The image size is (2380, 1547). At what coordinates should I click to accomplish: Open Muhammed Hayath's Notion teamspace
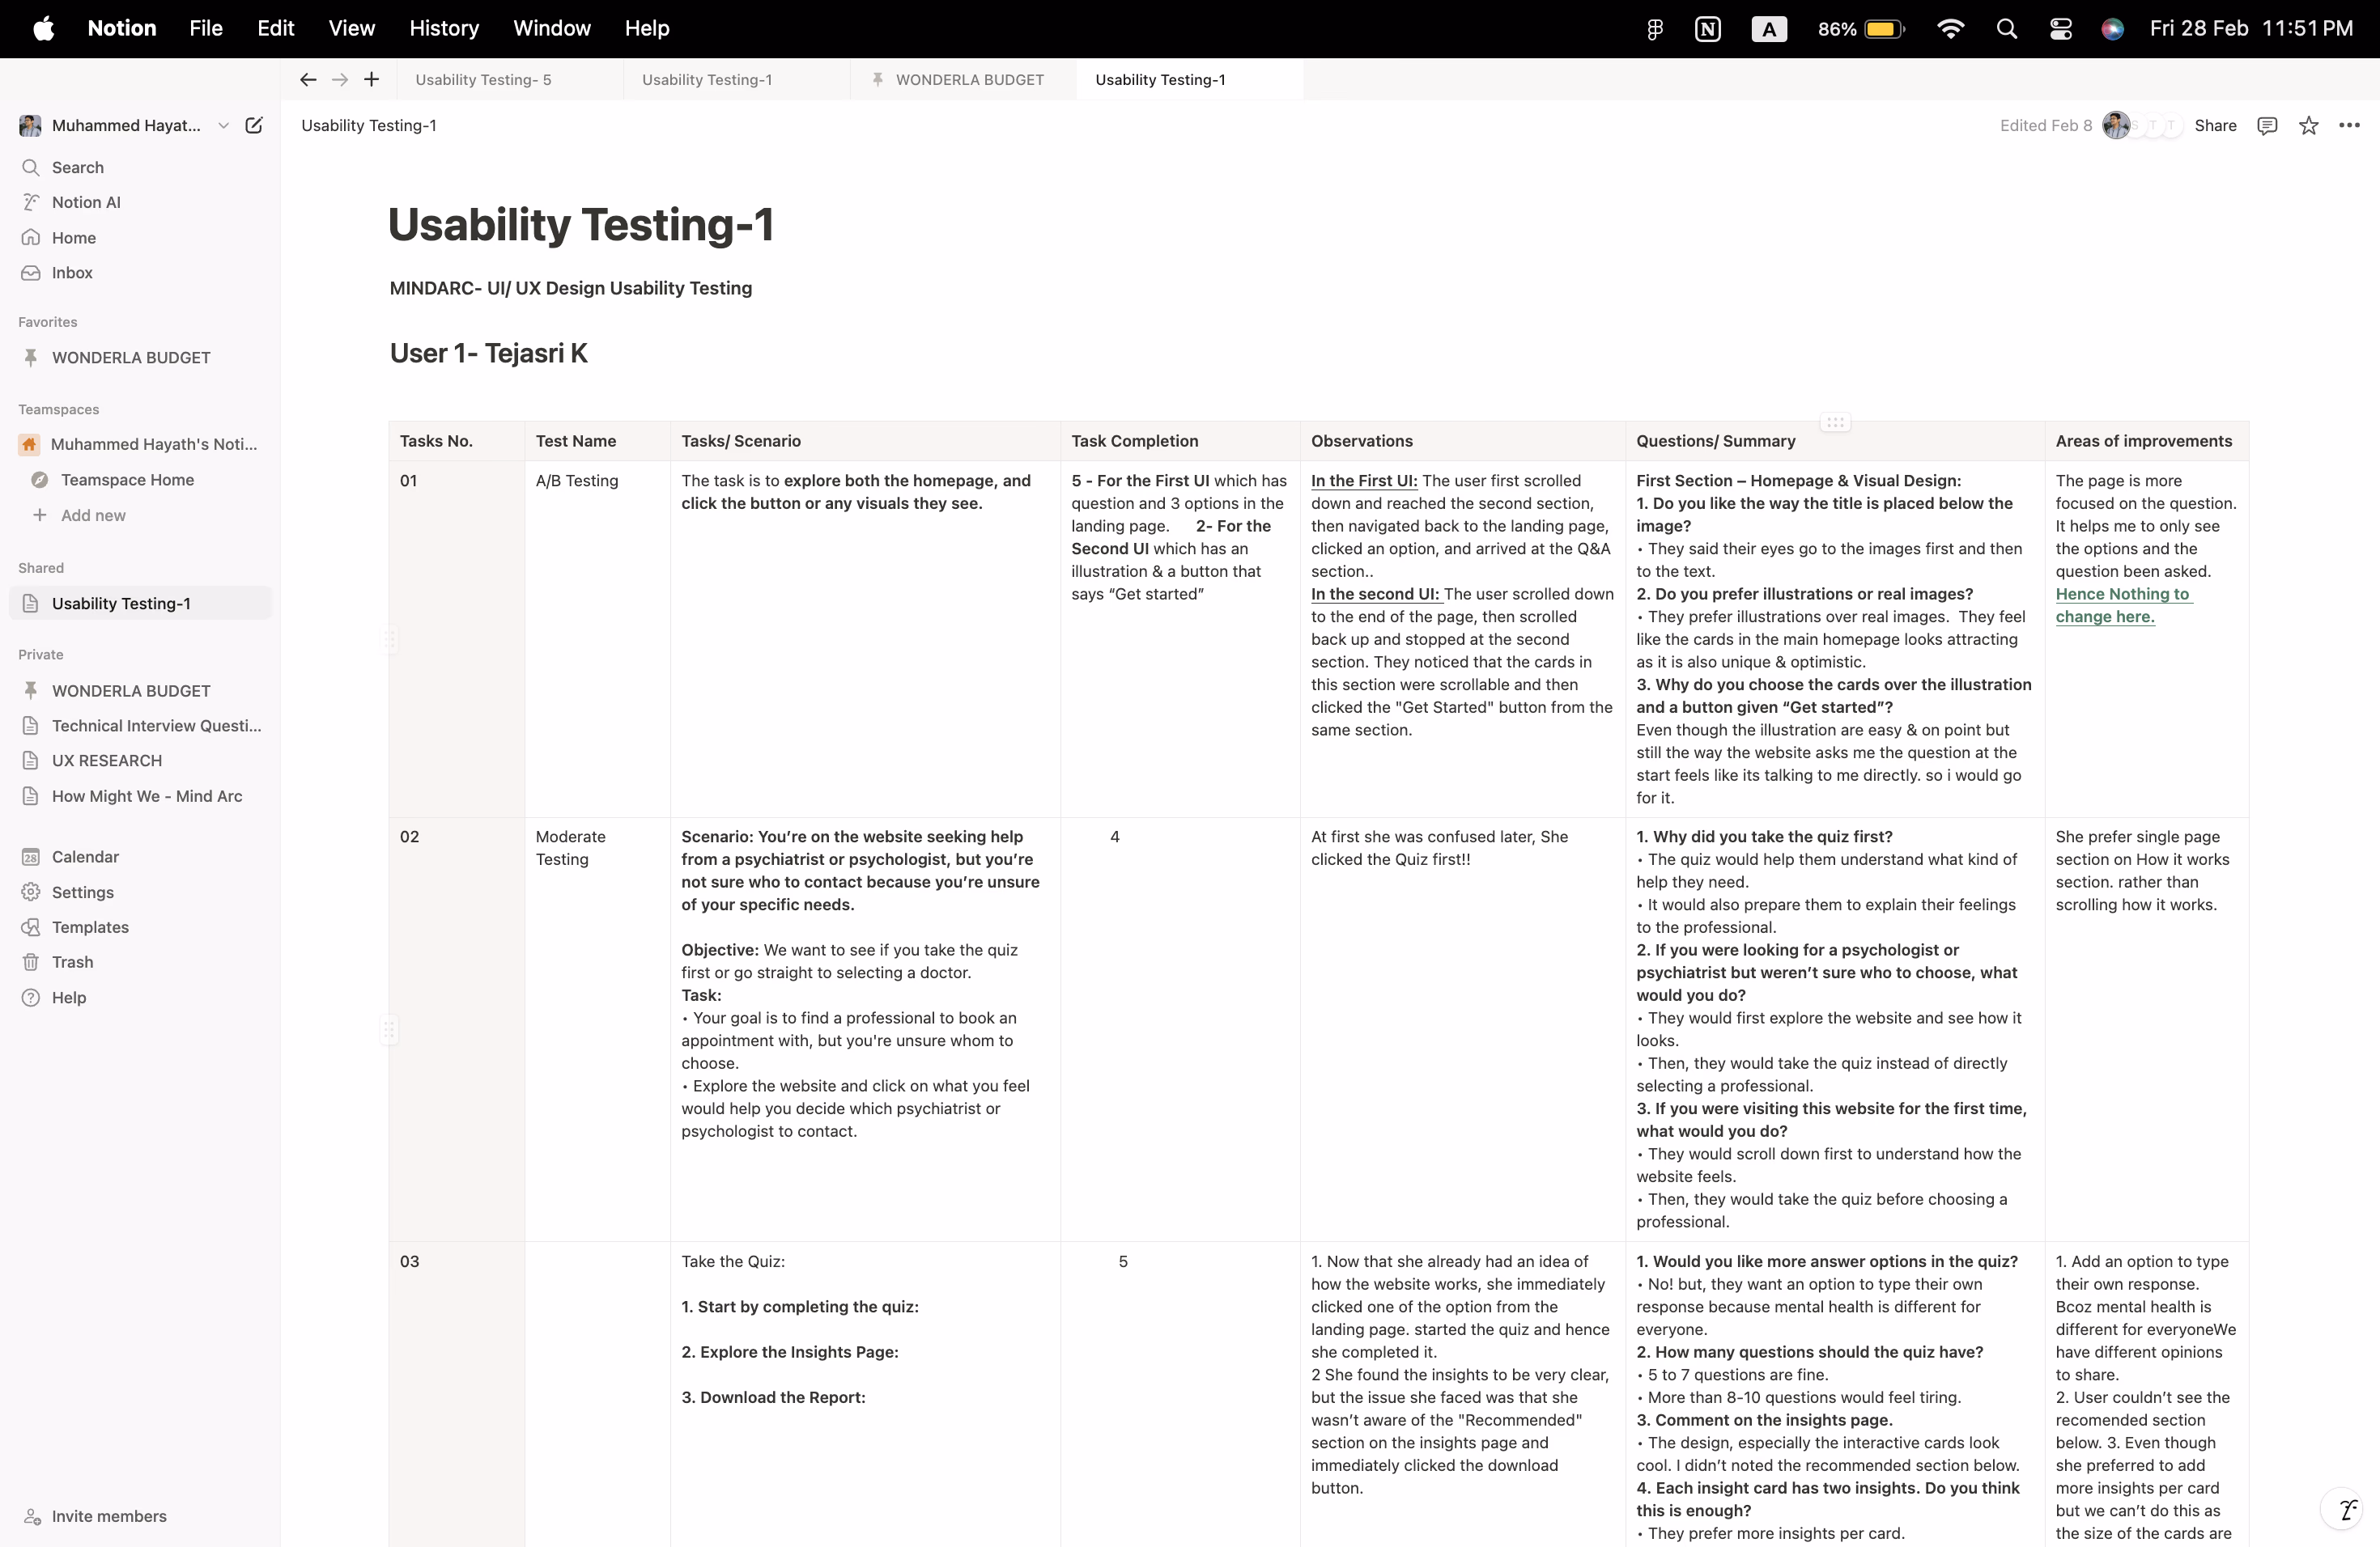140,445
